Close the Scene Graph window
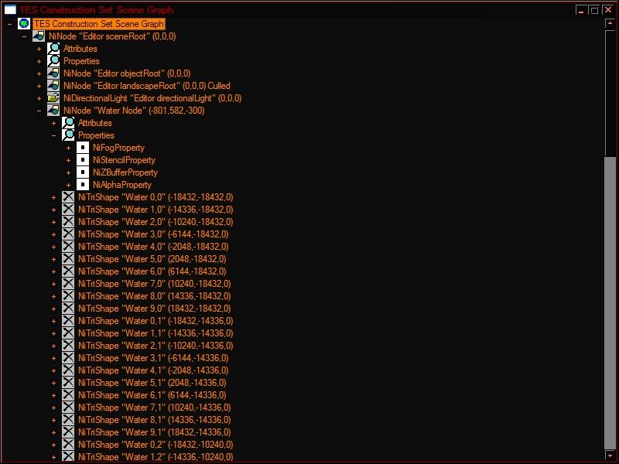Screen dimensions: 619x464 point(608,10)
